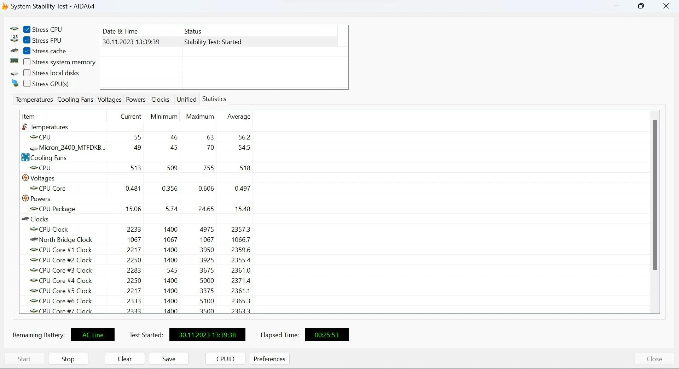Click the thermometer icon beside Temperatures

[25, 126]
